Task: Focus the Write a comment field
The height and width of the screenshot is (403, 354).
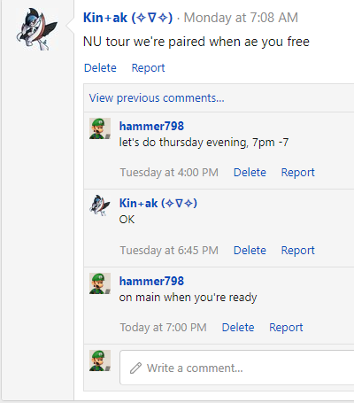Action: [237, 368]
